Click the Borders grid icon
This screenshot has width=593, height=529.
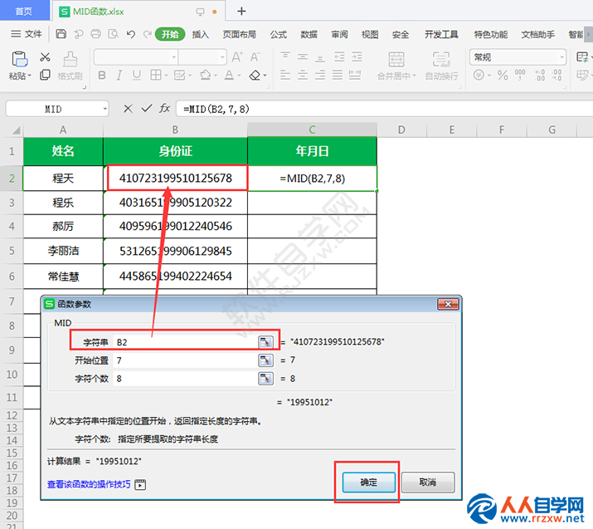pos(155,75)
